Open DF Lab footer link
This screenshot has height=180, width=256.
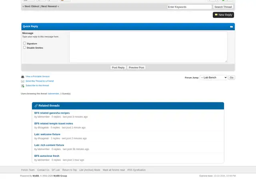[56, 170]
